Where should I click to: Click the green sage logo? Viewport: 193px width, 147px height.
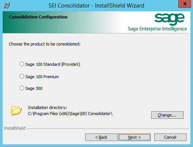[169, 19]
